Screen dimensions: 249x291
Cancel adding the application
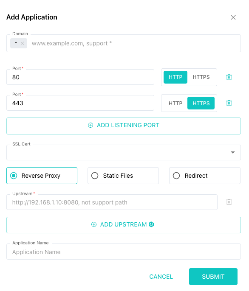(x=161, y=277)
